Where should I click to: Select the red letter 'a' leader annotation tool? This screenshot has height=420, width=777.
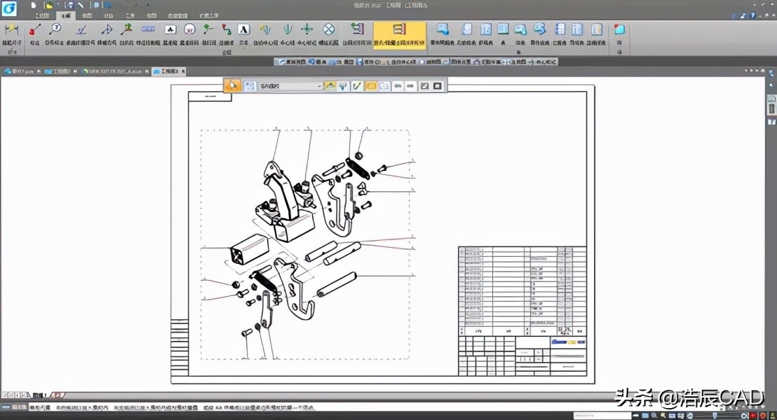click(x=34, y=29)
